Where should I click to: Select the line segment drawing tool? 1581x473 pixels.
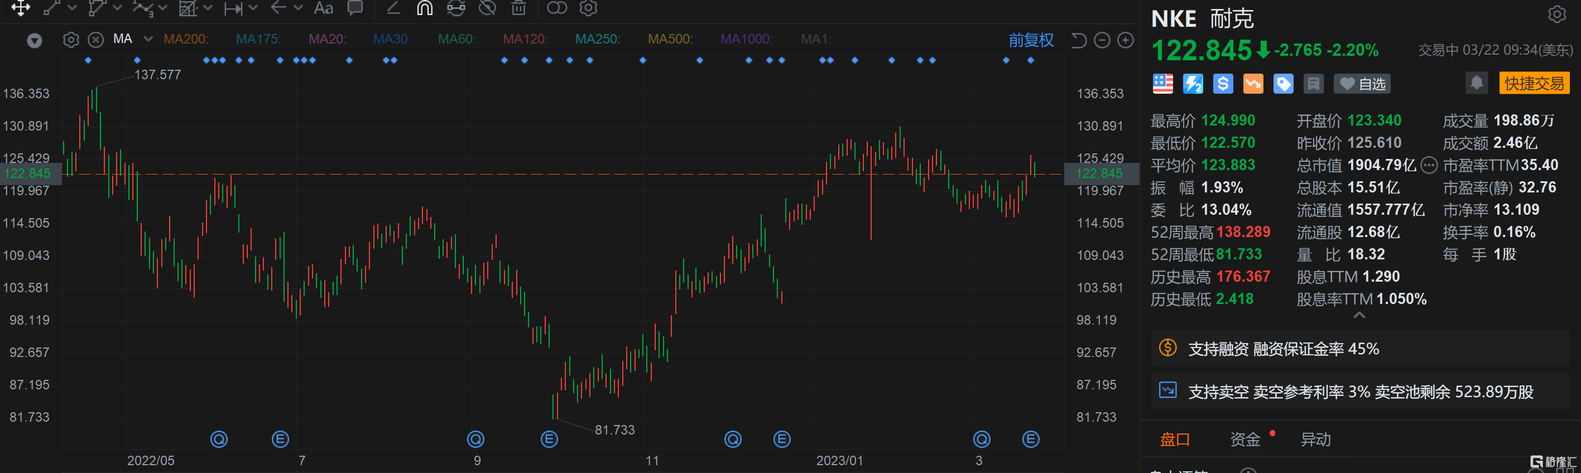coord(51,7)
